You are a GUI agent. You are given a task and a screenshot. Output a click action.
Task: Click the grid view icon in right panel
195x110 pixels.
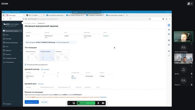tap(169, 45)
